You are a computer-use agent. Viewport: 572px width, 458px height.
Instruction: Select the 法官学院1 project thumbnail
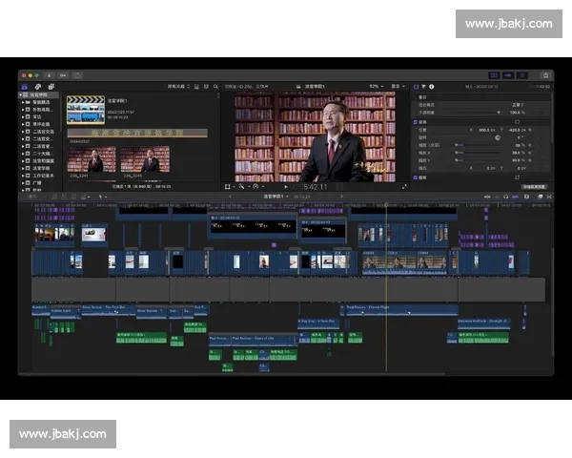coord(86,111)
